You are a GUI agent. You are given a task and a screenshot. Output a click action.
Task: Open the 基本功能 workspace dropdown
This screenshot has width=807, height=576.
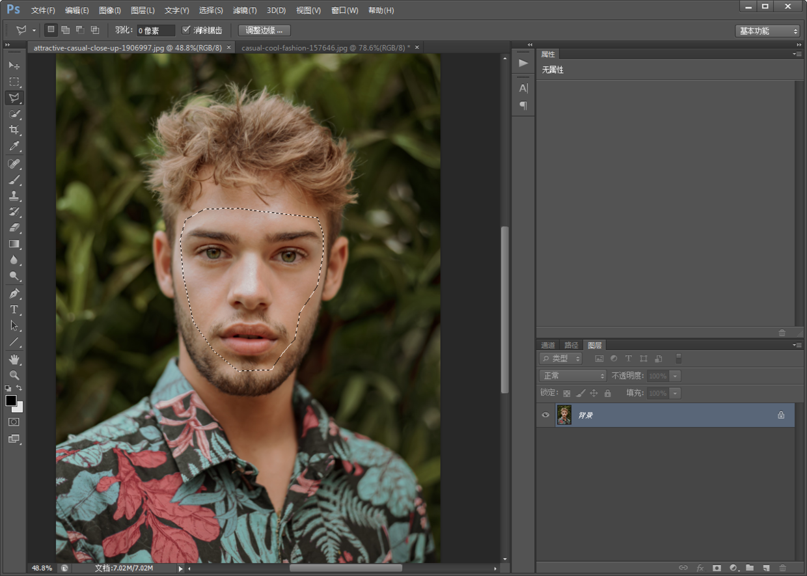tap(767, 31)
